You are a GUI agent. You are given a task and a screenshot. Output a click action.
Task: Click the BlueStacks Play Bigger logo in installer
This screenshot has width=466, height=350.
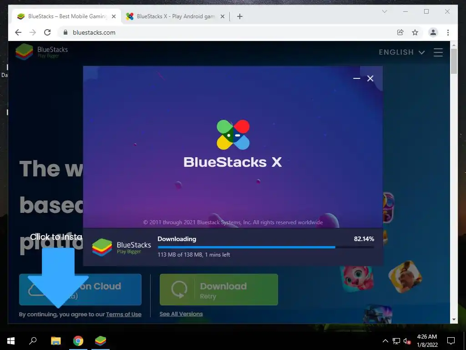(121, 247)
